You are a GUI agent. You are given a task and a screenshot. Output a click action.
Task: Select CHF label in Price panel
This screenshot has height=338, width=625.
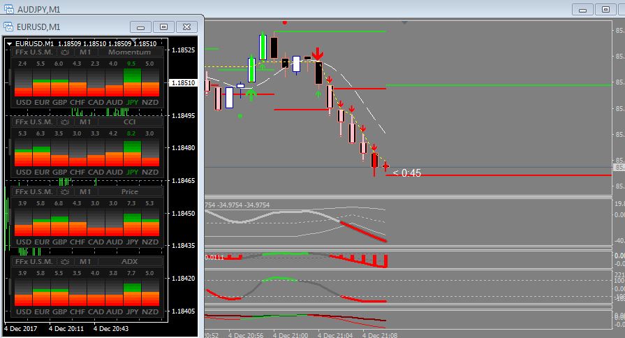[78, 242]
